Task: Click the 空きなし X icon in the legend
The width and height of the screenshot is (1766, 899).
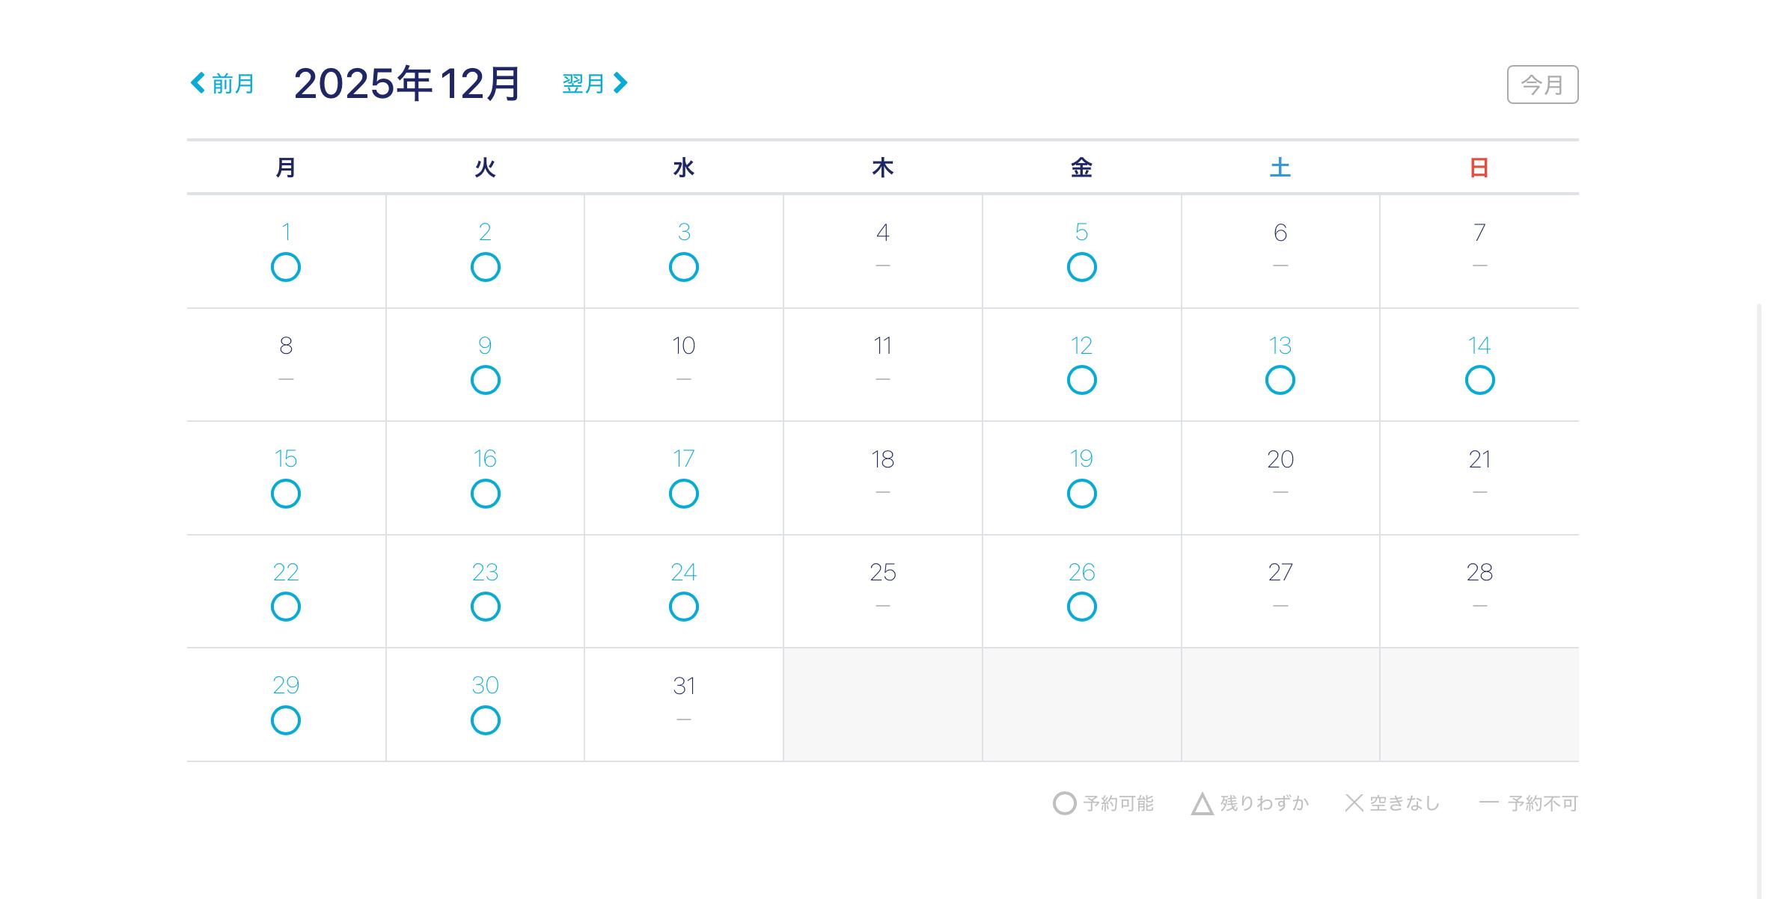Action: click(x=1353, y=803)
